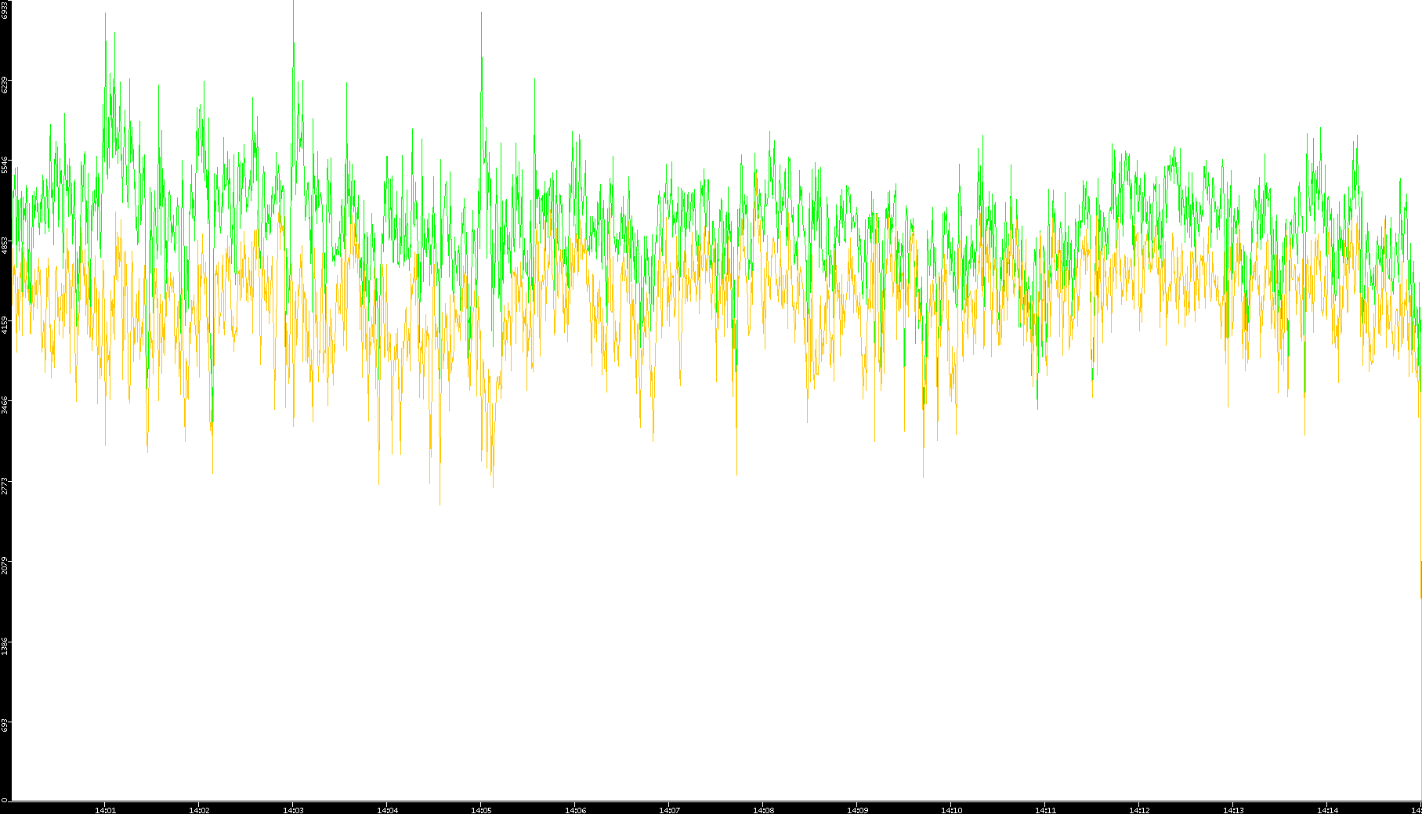Click the 14:05 time marker
This screenshot has width=1422, height=814.
pos(481,810)
